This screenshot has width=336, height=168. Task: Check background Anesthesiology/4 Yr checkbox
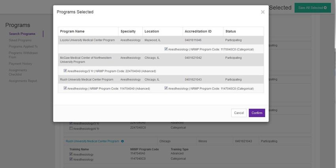point(71,129)
